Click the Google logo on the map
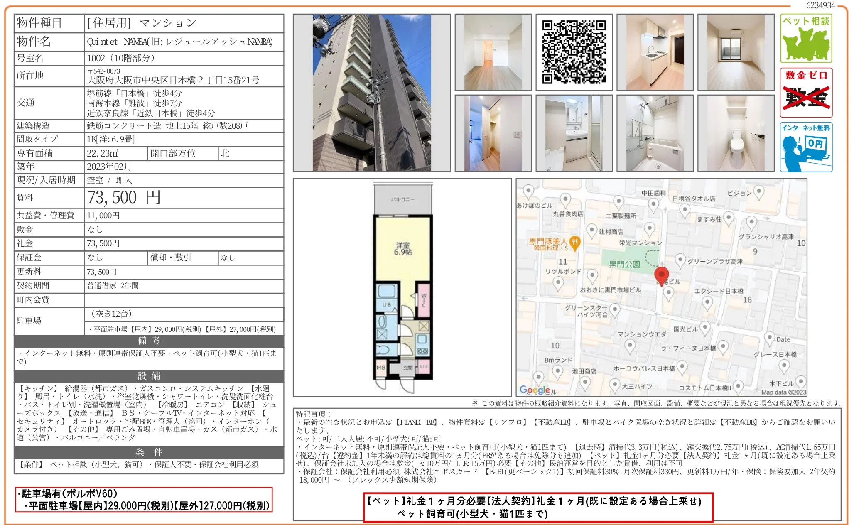This screenshot has height=525, width=854. pyautogui.click(x=535, y=390)
